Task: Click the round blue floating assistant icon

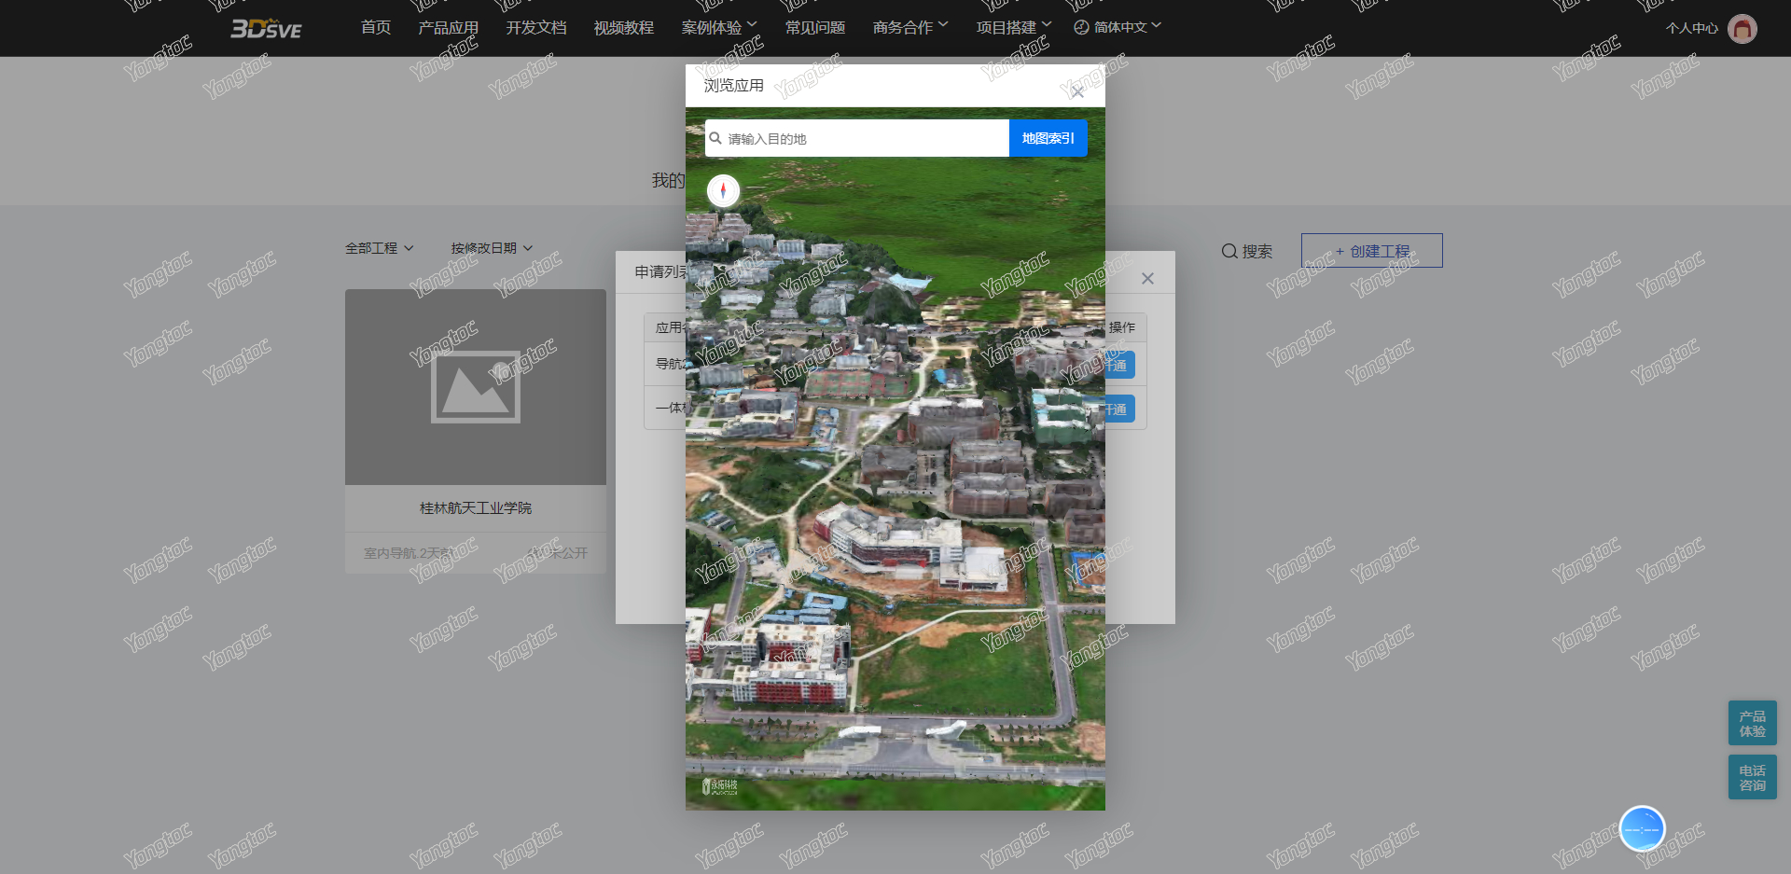Action: [x=1642, y=828]
